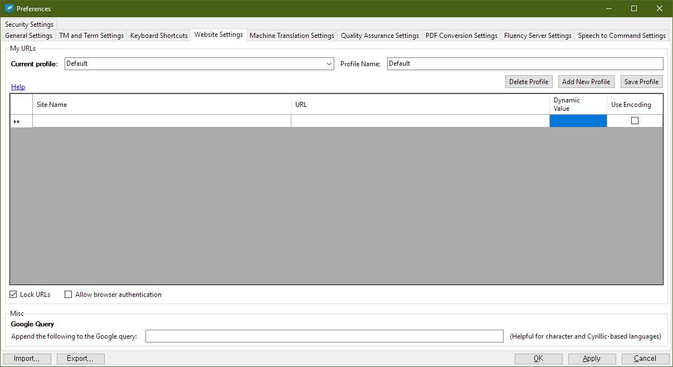Screen dimensions: 673x367
Task: Click the Save Profile button
Action: 641,82
